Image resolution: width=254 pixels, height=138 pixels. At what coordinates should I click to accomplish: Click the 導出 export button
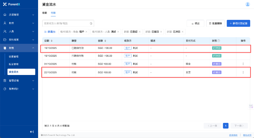[x=195, y=23]
